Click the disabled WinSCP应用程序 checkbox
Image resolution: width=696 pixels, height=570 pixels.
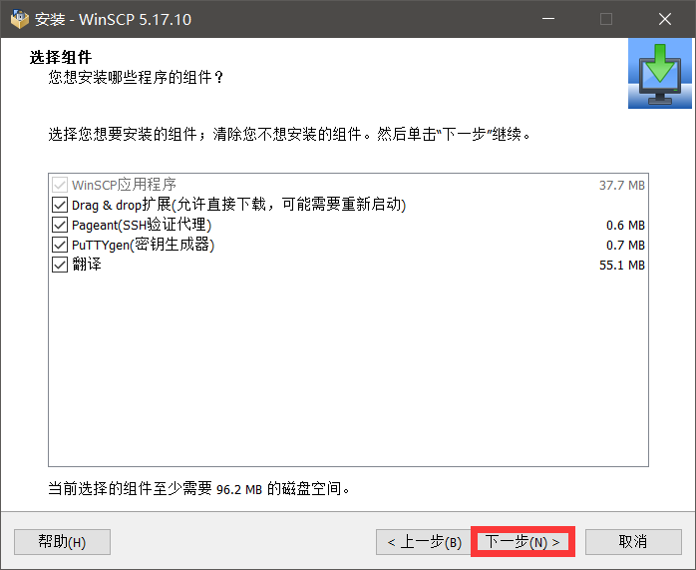(60, 185)
